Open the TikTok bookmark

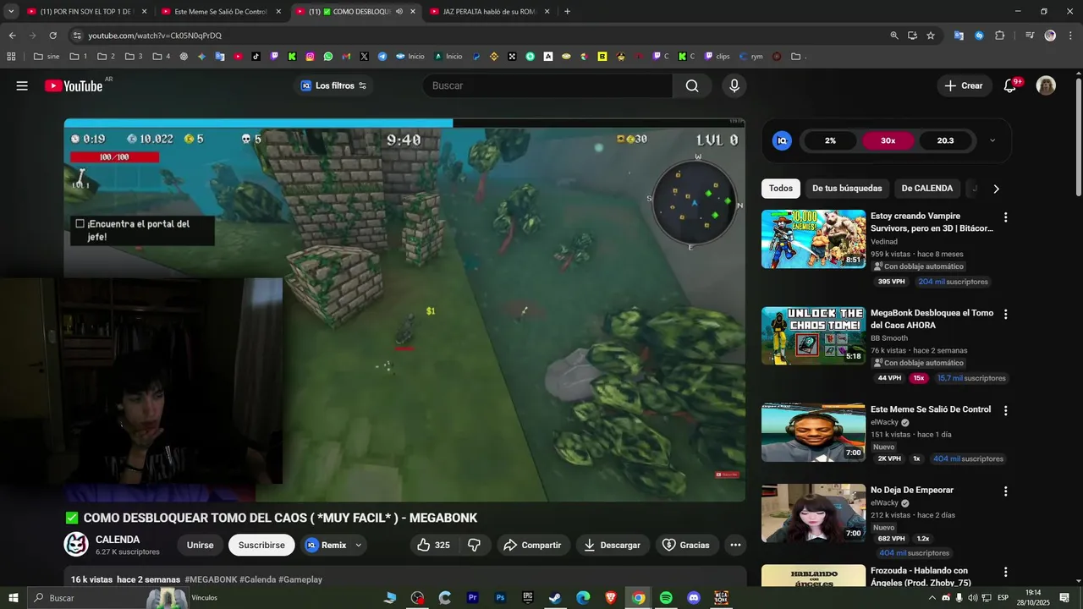(x=256, y=57)
